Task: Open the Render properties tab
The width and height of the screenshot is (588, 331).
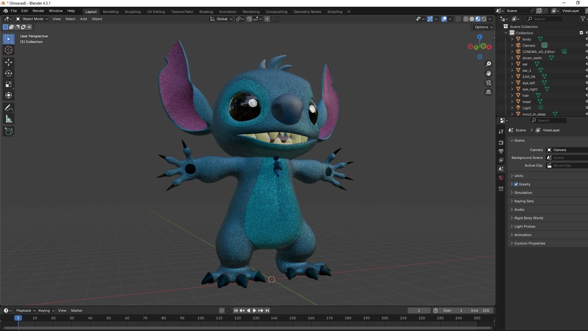Action: click(501, 143)
